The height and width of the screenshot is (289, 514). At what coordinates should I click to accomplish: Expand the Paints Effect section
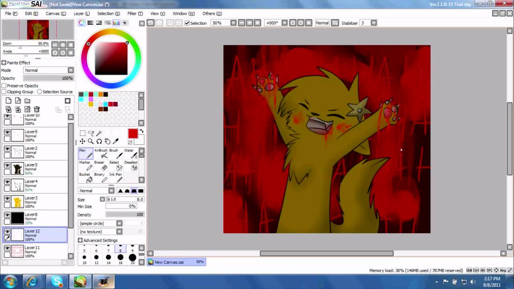[x=4, y=63]
